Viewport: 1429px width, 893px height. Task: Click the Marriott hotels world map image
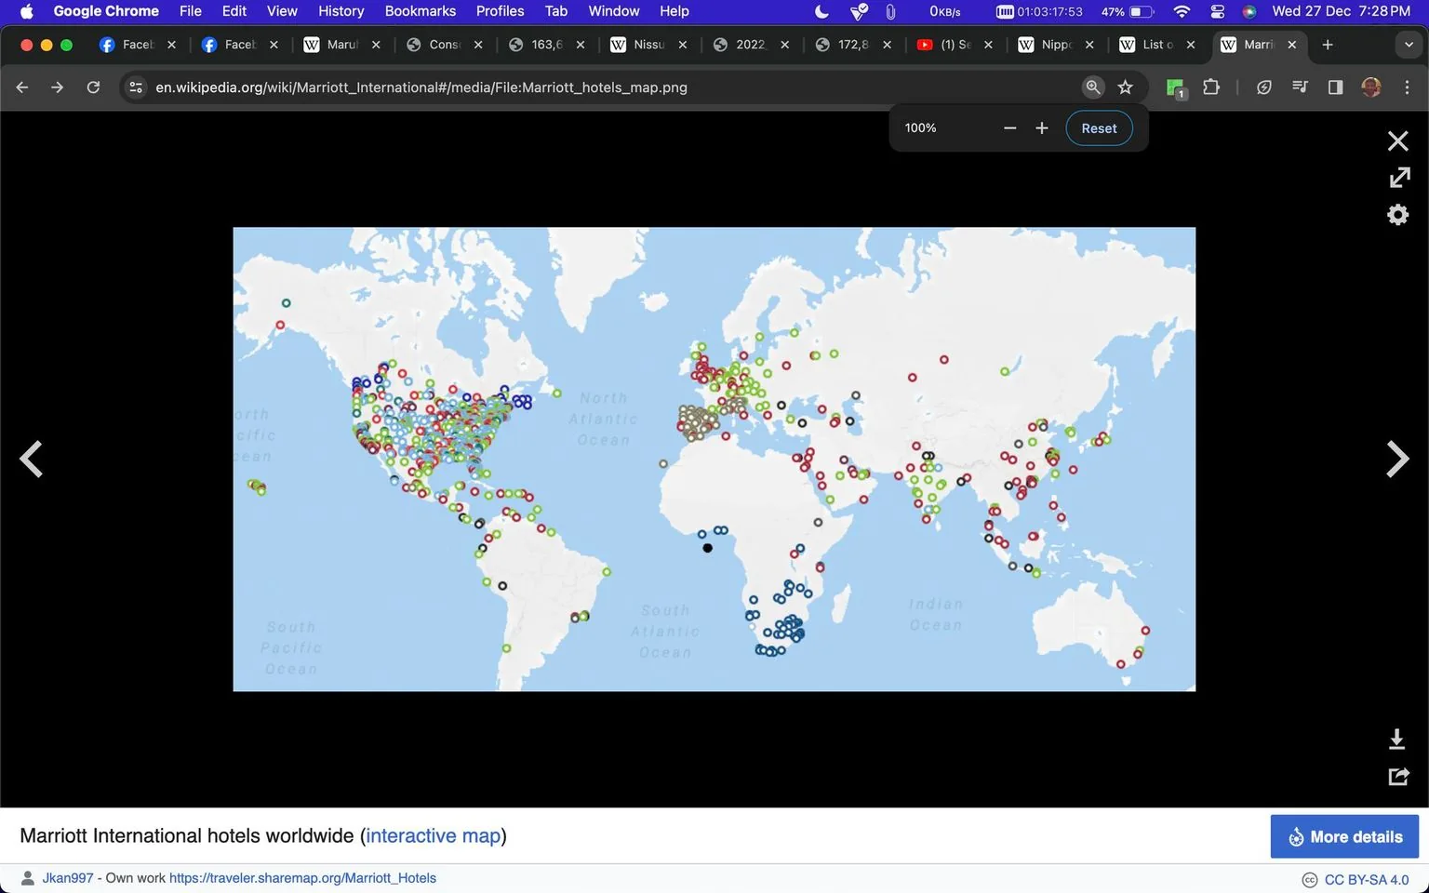[714, 459]
